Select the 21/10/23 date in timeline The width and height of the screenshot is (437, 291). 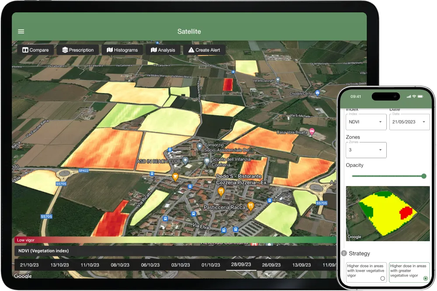point(29,265)
